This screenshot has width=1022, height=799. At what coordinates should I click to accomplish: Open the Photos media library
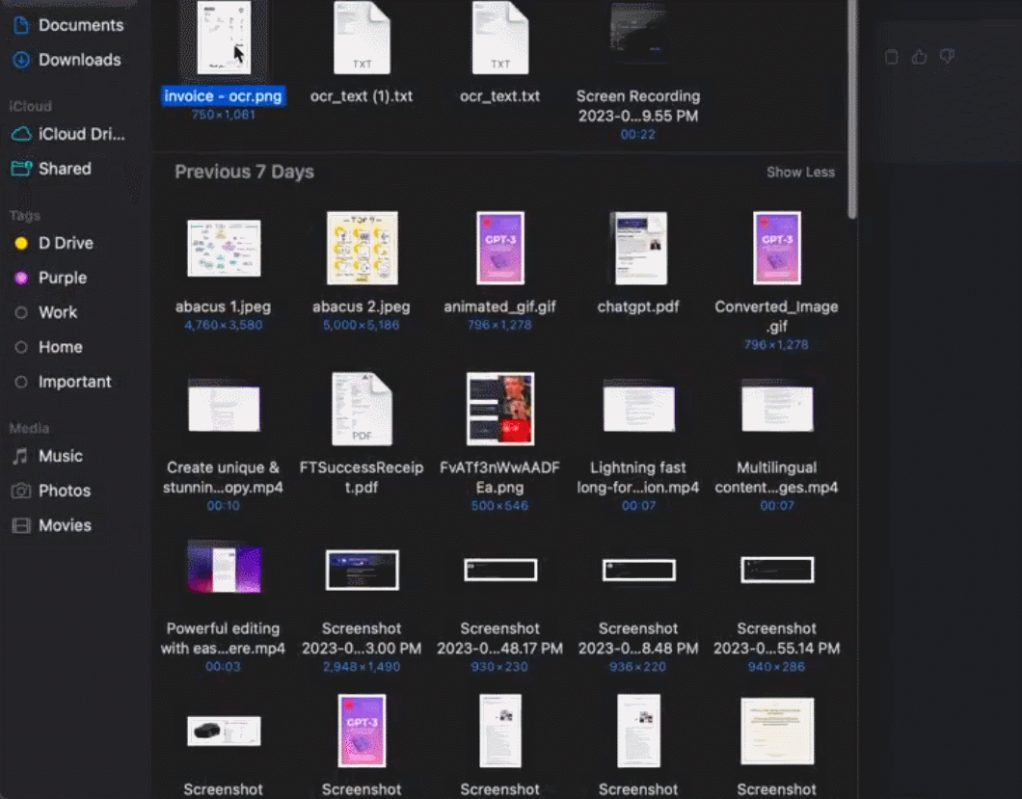tap(64, 491)
